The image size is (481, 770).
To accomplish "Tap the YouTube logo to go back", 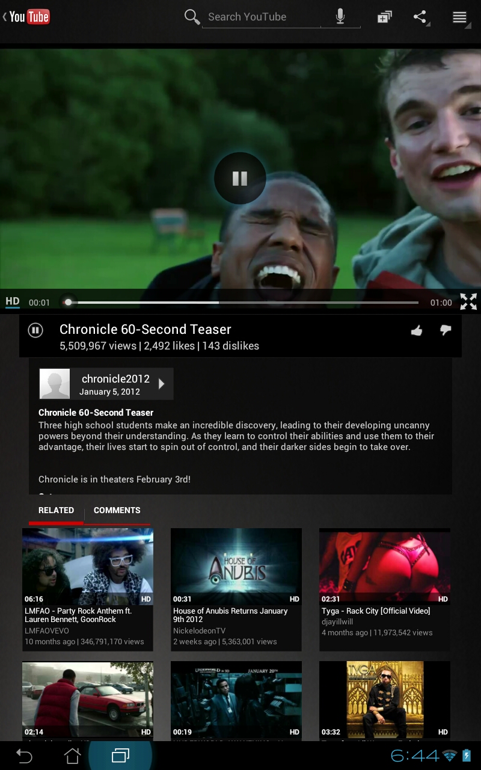I will (x=28, y=17).
